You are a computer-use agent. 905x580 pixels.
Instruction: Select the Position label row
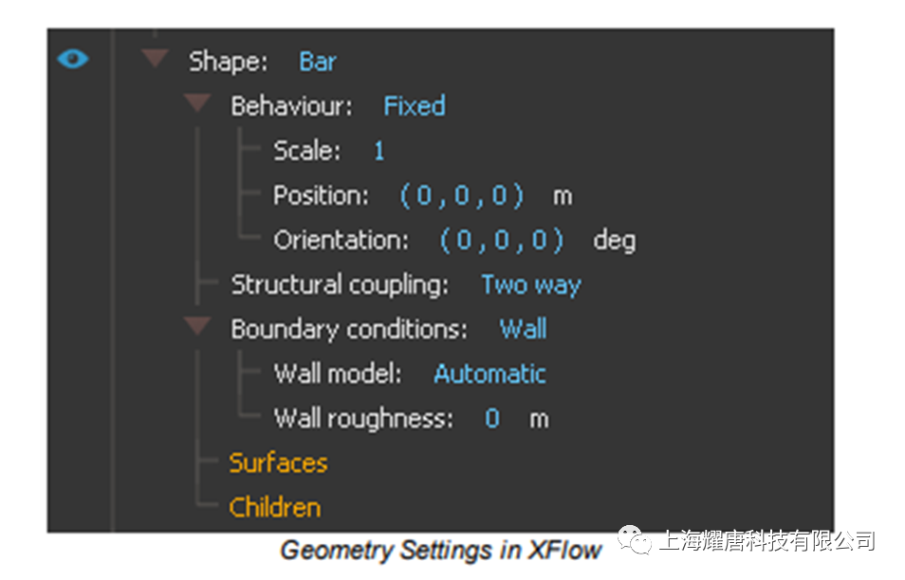point(423,196)
